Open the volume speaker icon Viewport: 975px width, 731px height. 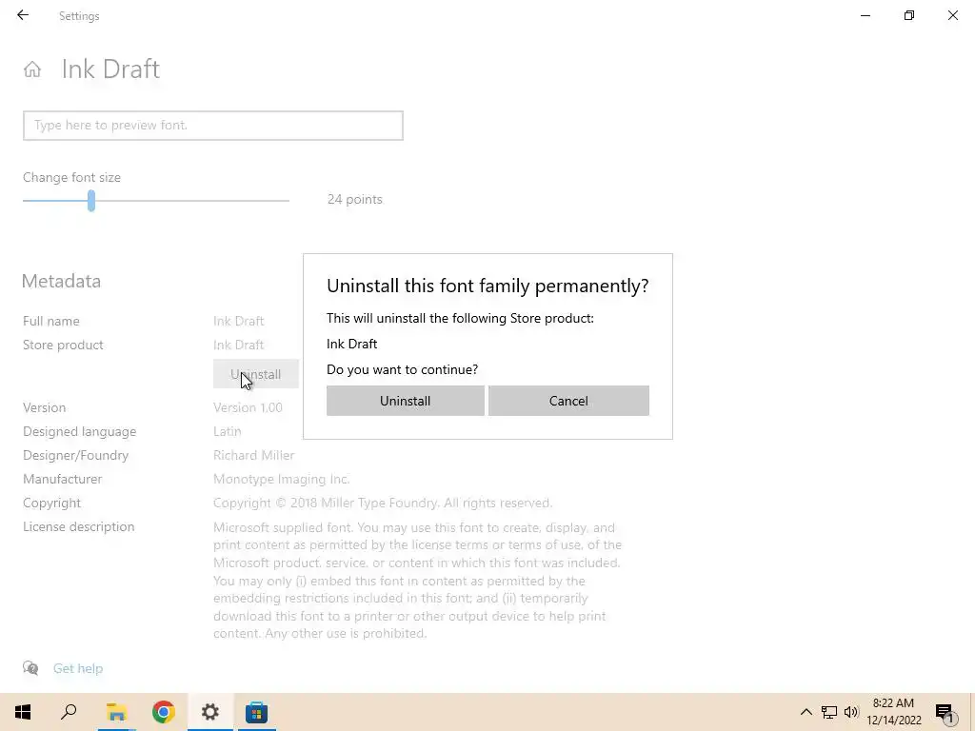(851, 712)
